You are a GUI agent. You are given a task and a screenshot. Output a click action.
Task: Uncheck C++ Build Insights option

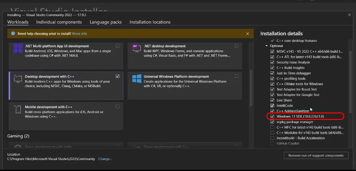pyautogui.click(x=272, y=68)
